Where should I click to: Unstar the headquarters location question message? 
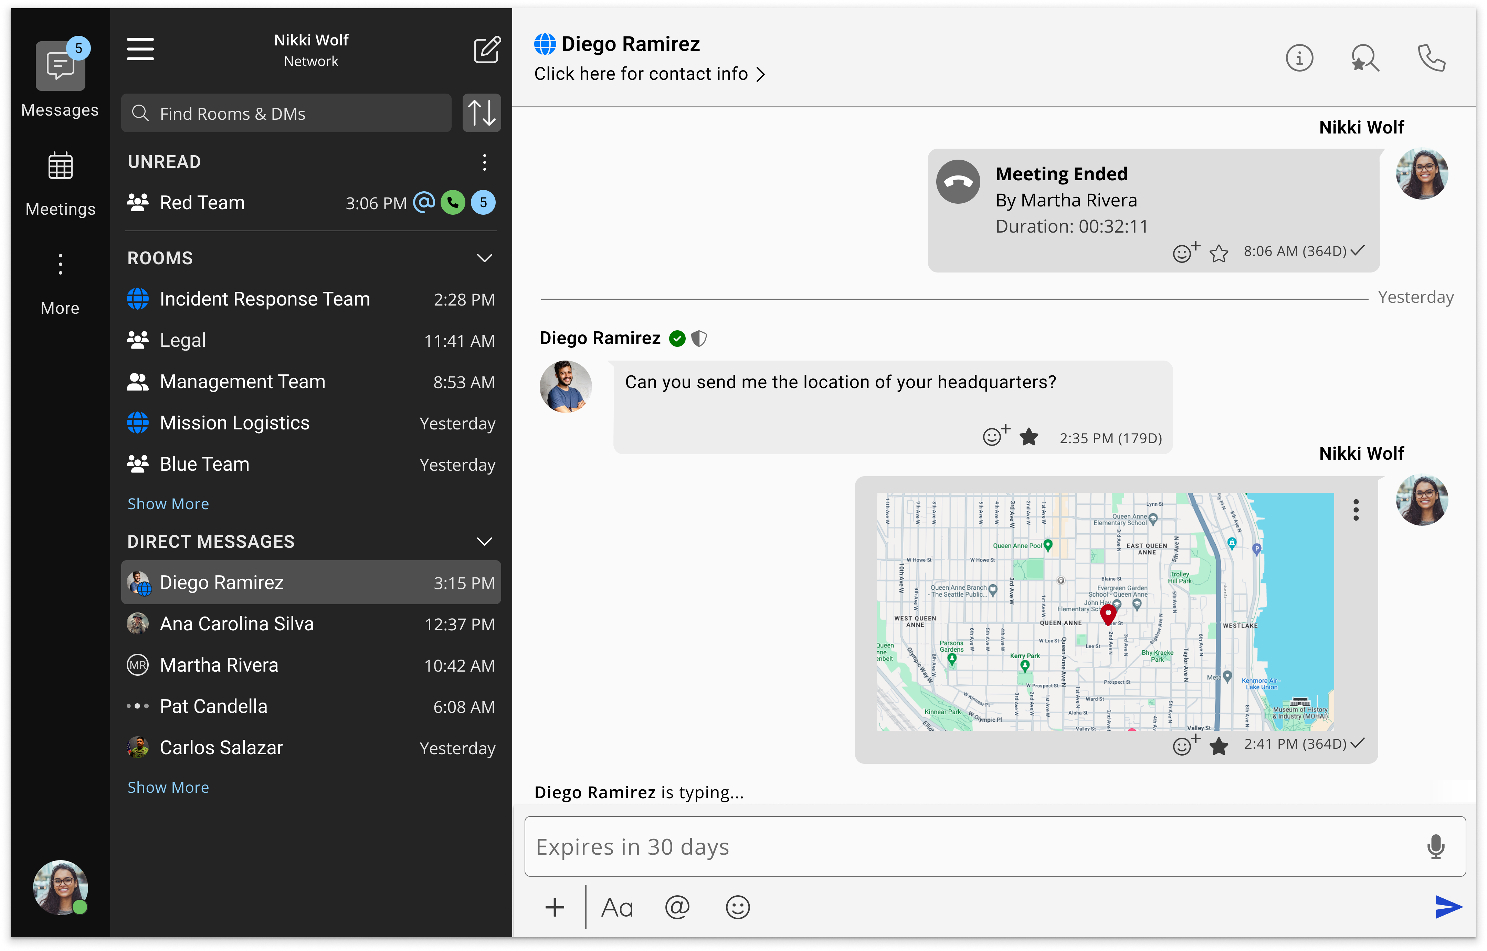click(x=1029, y=437)
